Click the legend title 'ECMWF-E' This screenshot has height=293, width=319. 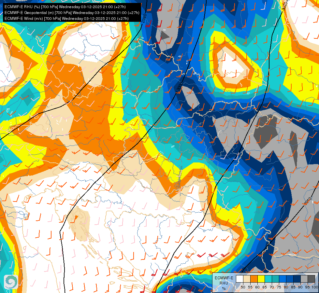[x=224, y=278]
